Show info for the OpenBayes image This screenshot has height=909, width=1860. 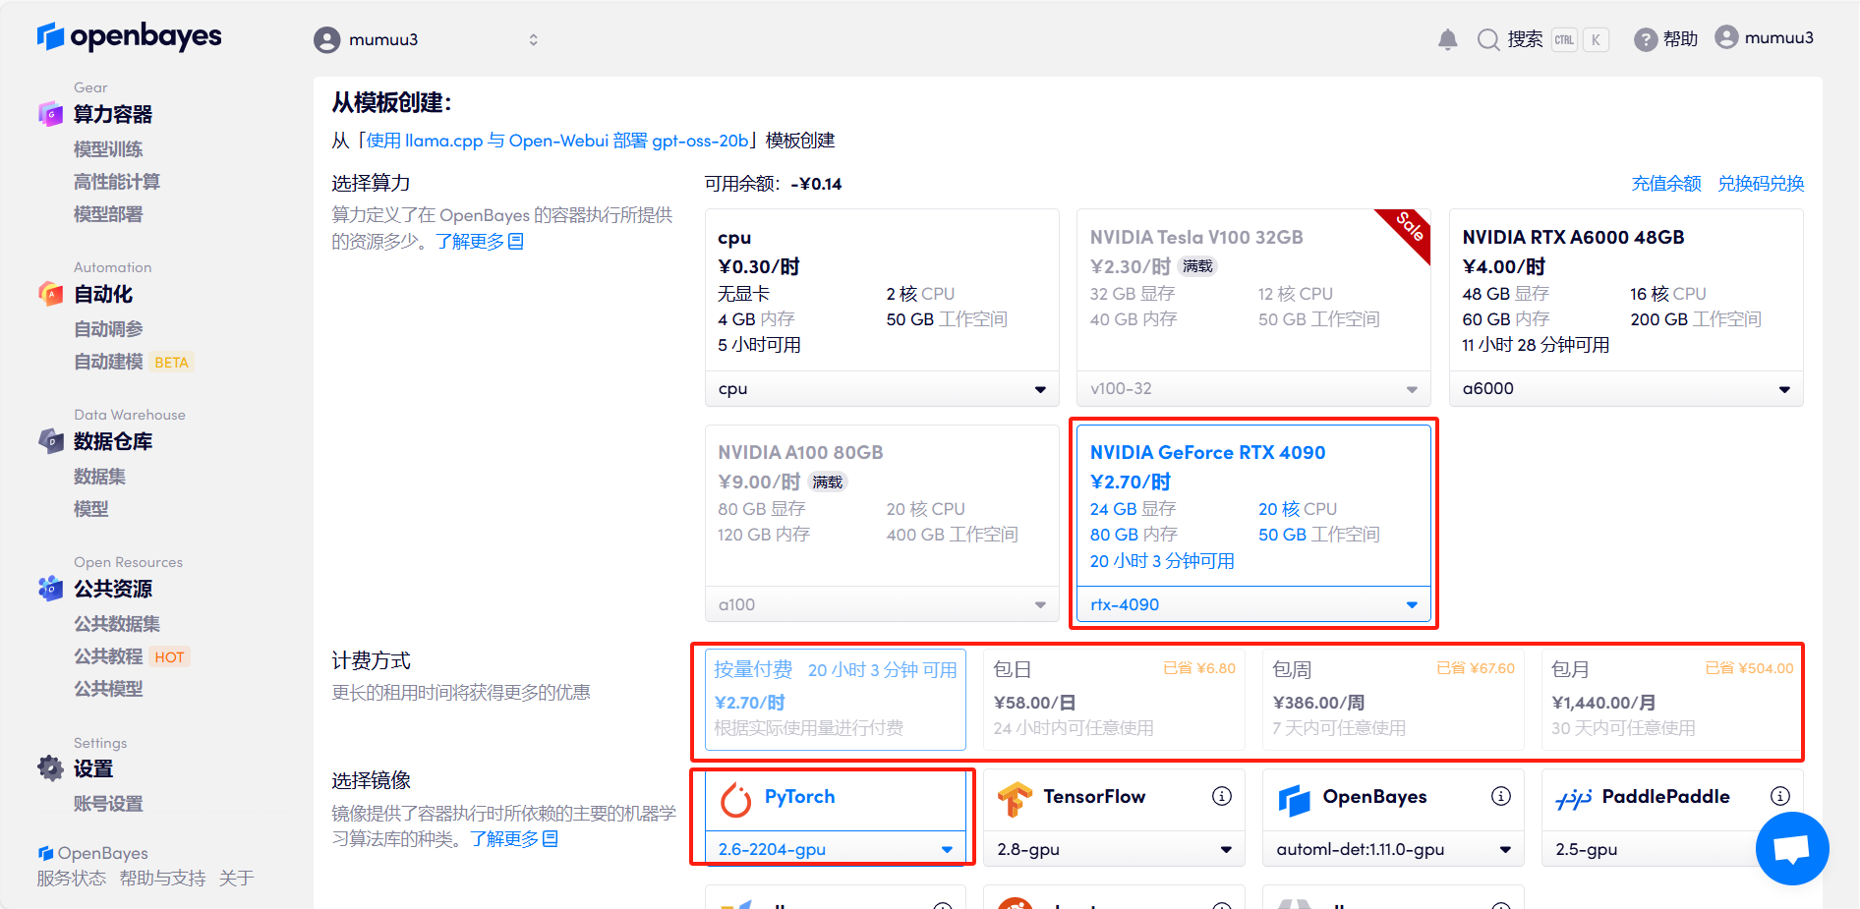click(x=1500, y=796)
